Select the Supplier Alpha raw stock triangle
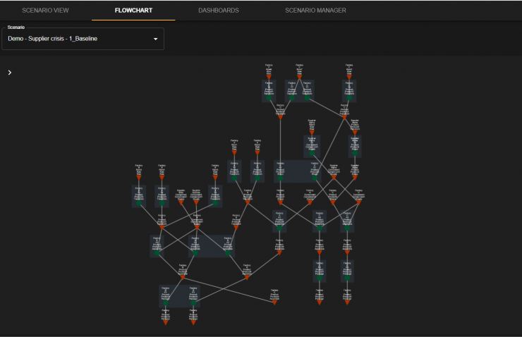 (x=312, y=133)
